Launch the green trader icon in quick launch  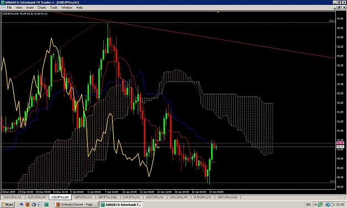(x=46, y=205)
